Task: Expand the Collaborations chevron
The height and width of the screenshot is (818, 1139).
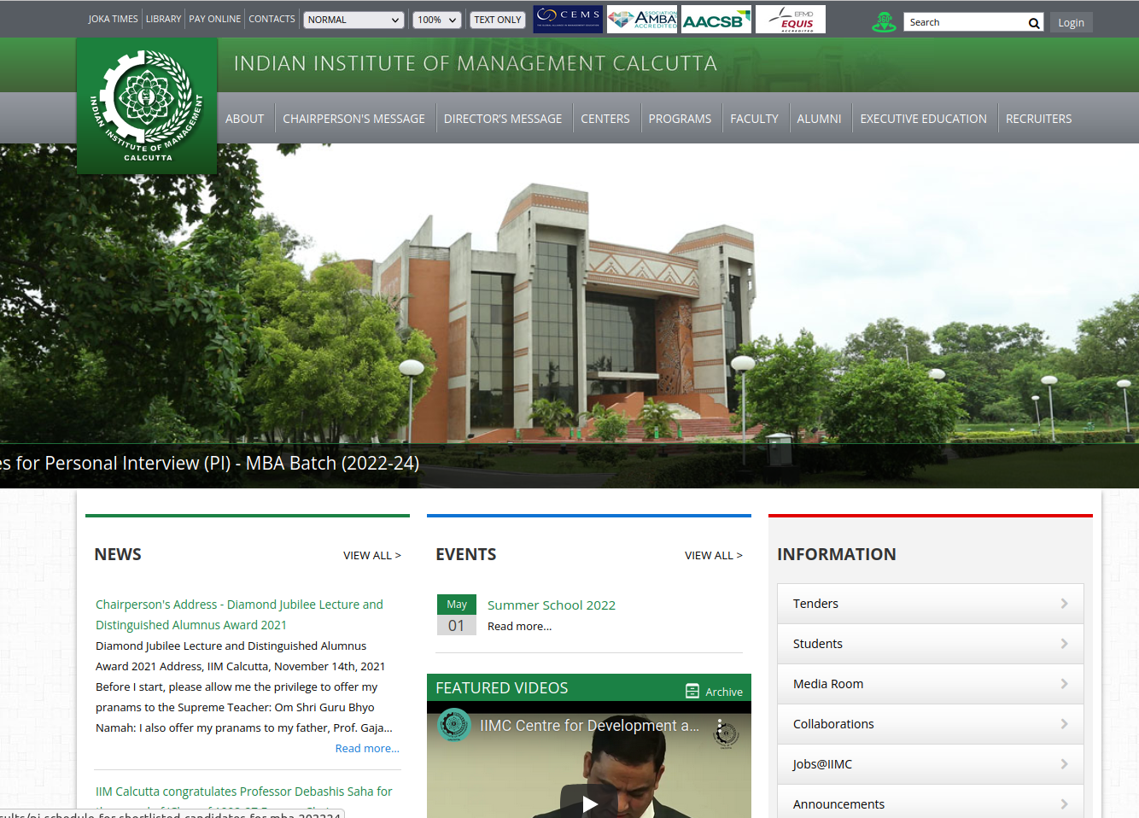Action: (x=1064, y=724)
